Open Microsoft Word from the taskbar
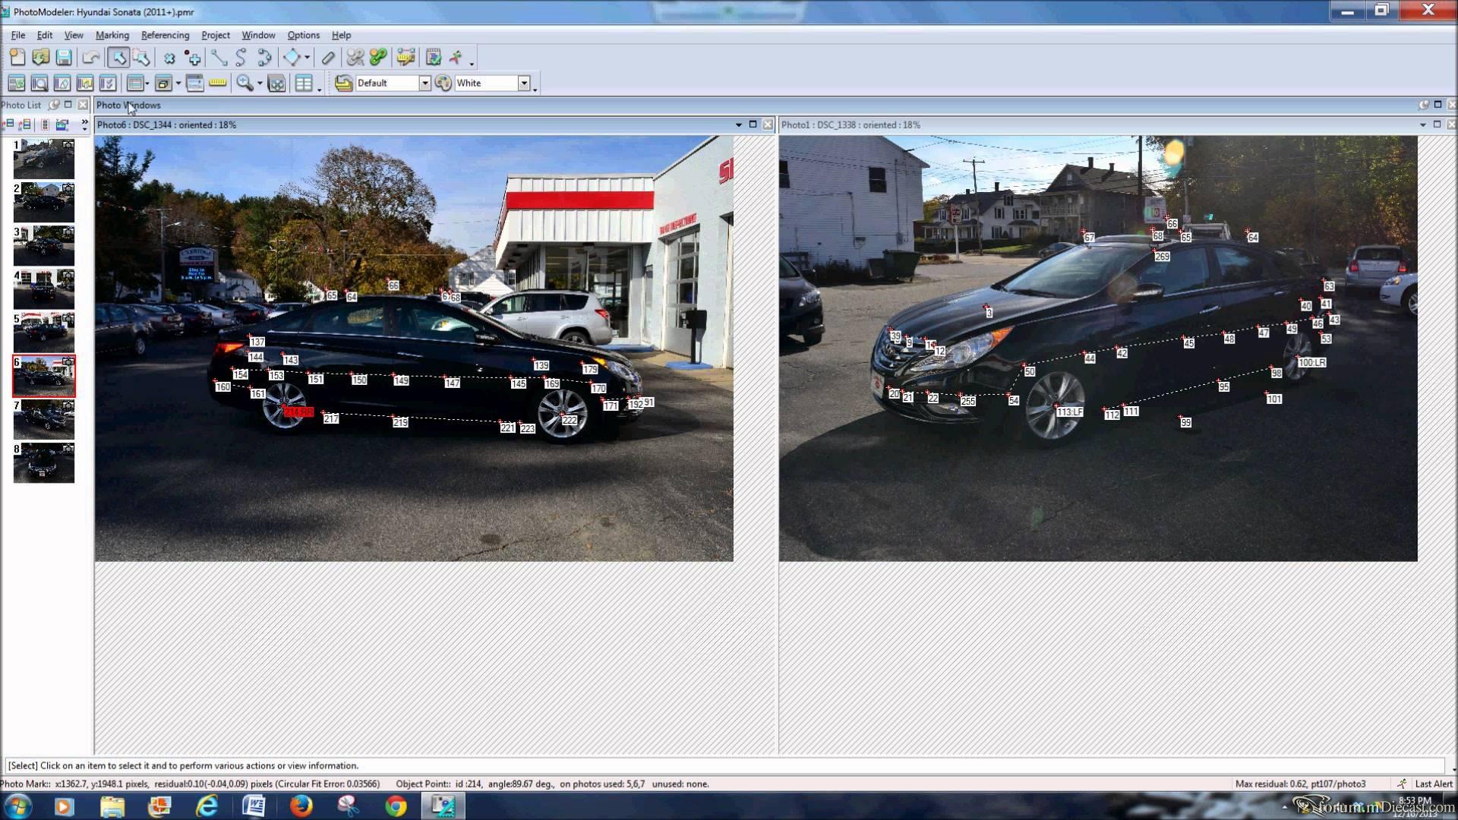The image size is (1458, 820). point(254,806)
